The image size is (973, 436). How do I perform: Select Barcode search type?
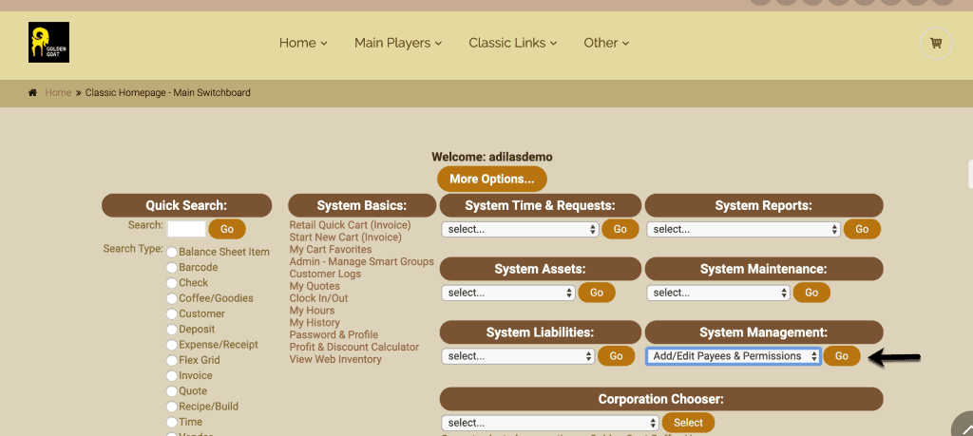171,267
